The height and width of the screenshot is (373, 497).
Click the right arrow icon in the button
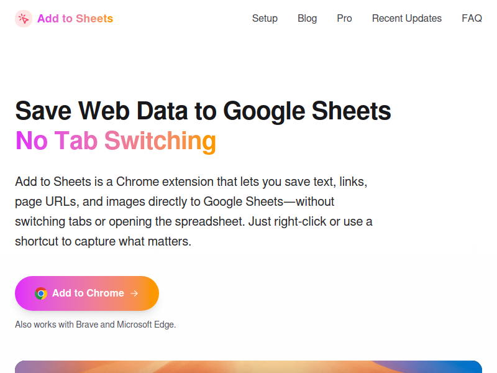pos(134,293)
